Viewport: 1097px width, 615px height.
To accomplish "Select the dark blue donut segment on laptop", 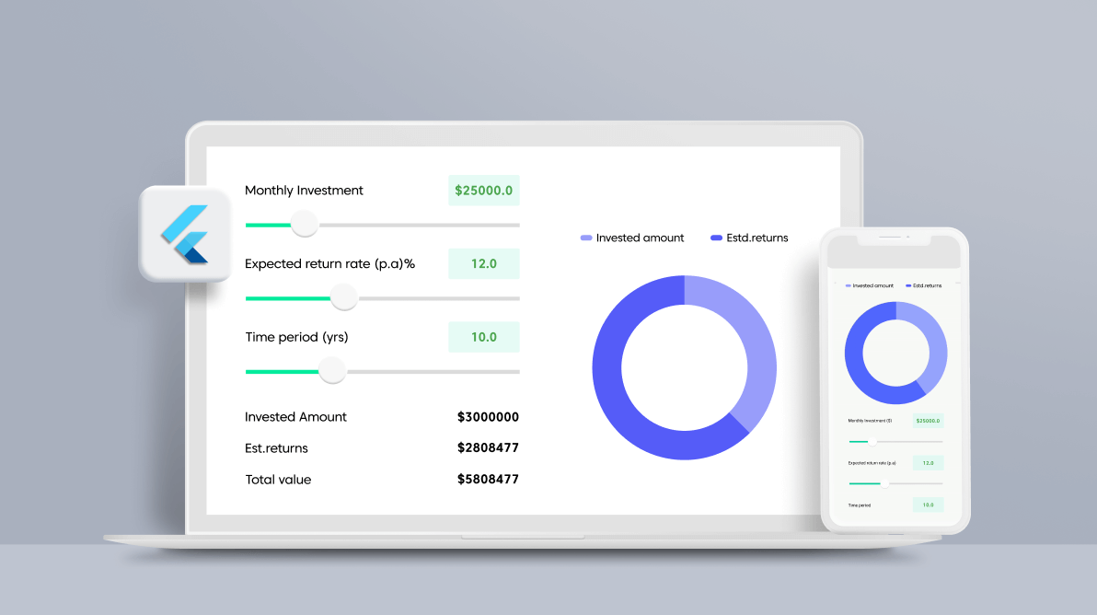I will pos(615,387).
